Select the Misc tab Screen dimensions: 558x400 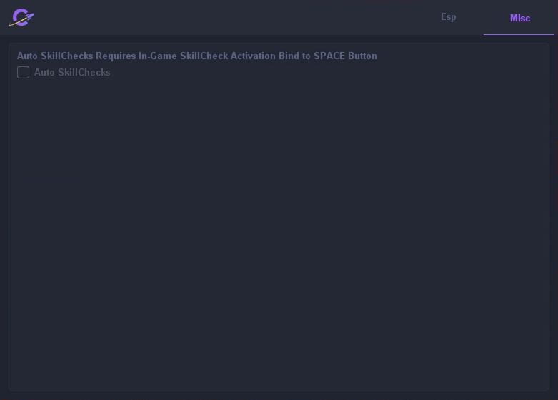coord(519,18)
